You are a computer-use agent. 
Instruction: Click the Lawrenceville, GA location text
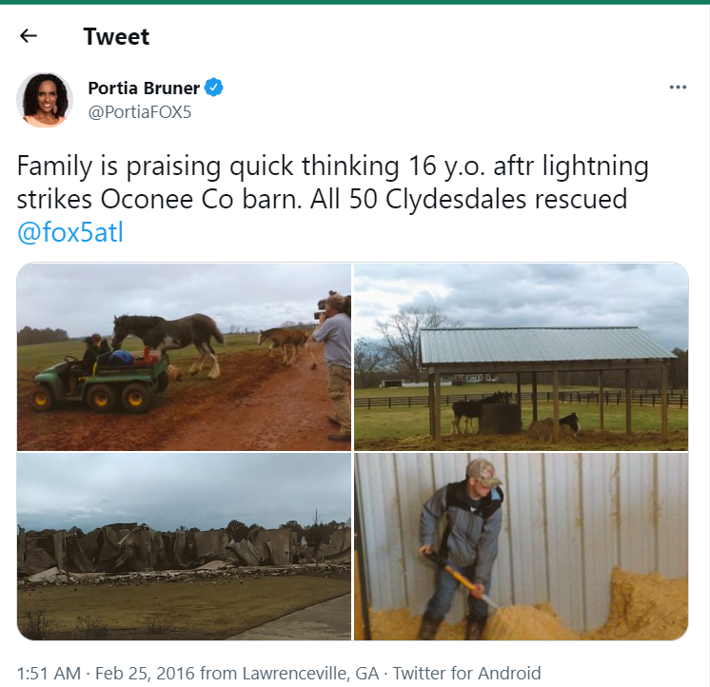pyautogui.click(x=310, y=673)
